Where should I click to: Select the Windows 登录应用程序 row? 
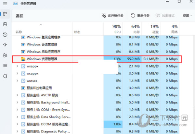96,37
